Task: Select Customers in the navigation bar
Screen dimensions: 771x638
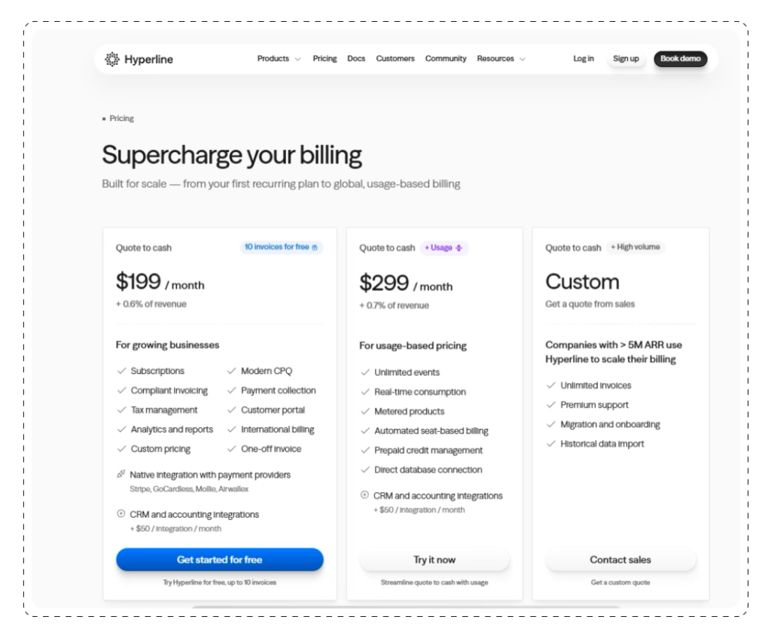Action: (x=395, y=58)
